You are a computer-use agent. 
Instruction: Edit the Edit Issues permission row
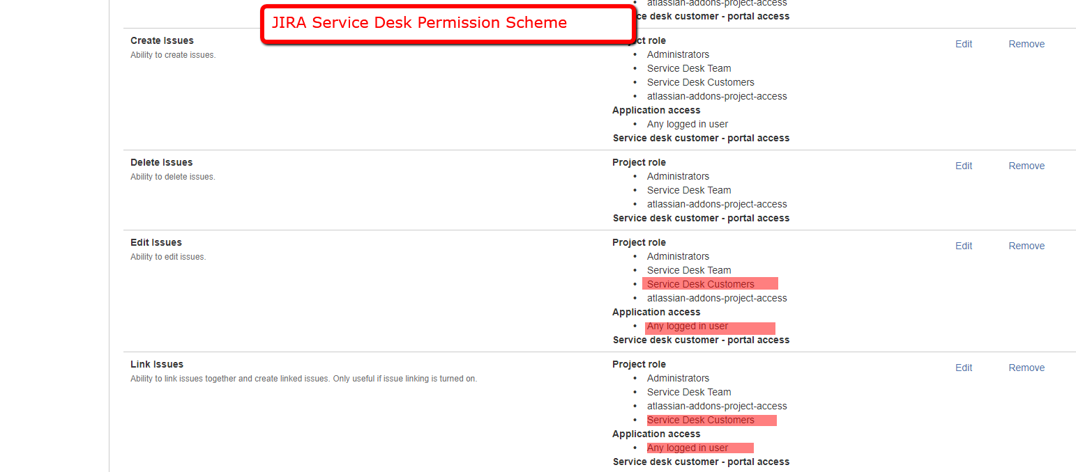(x=963, y=246)
